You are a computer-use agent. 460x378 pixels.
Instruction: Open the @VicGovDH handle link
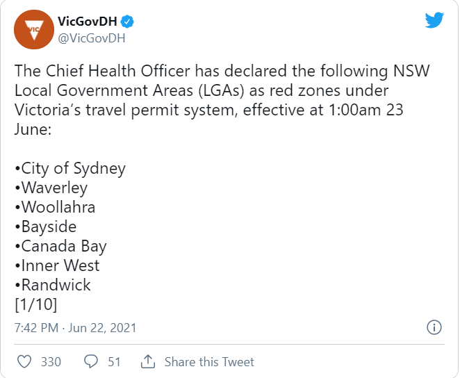(x=92, y=38)
